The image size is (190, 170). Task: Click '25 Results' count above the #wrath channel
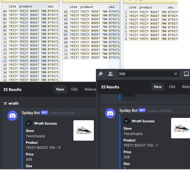click(x=12, y=90)
